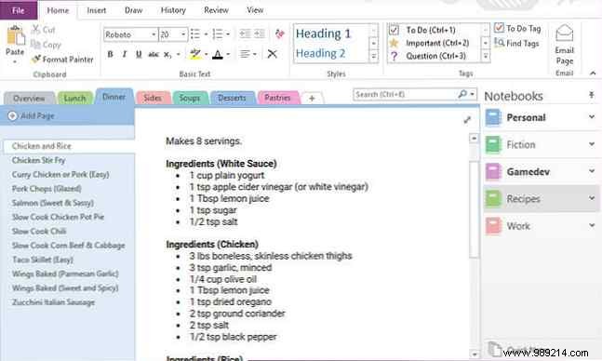
Task: Click the search magnifier icon
Action: [x=462, y=94]
